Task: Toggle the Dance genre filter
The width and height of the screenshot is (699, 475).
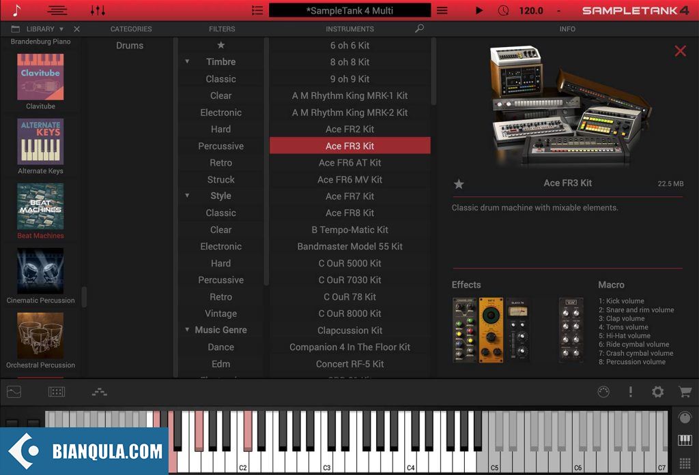Action: coord(220,347)
